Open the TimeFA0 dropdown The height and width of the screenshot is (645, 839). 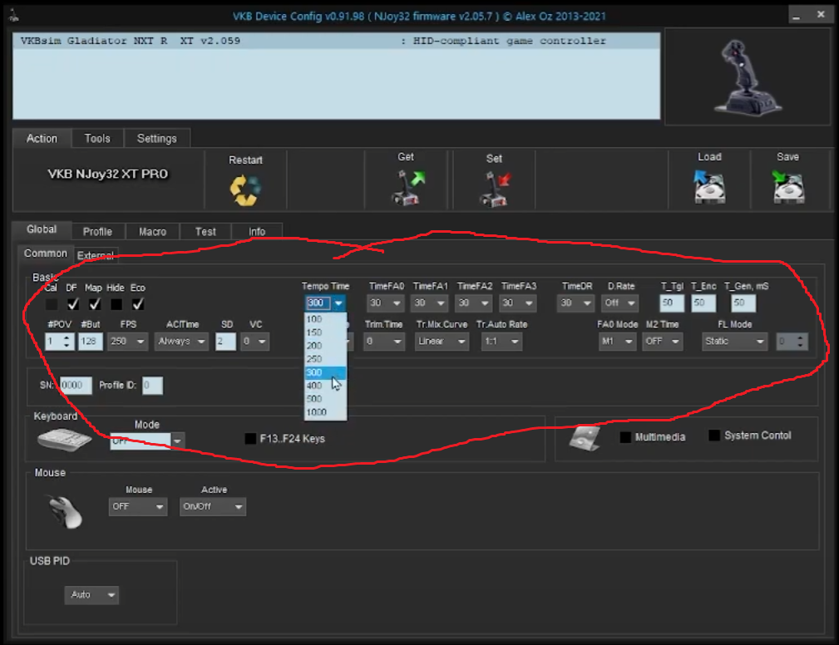[385, 303]
